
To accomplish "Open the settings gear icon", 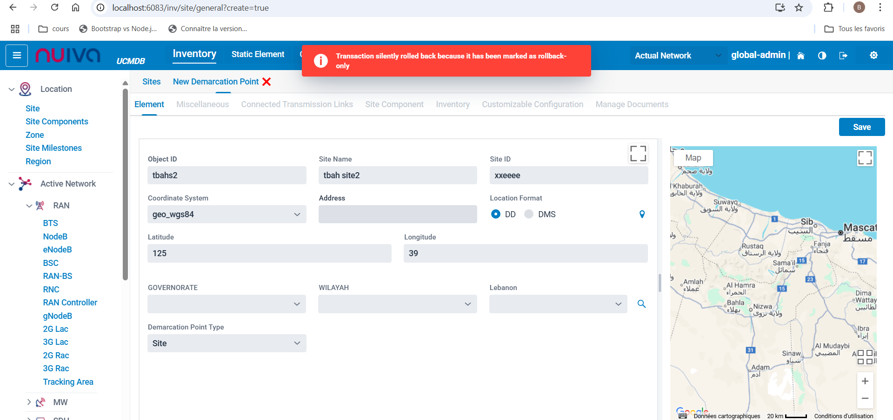I will point(873,55).
